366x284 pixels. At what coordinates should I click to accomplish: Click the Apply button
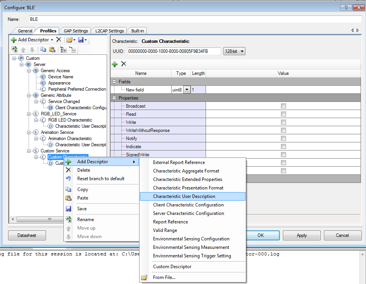(x=301, y=235)
